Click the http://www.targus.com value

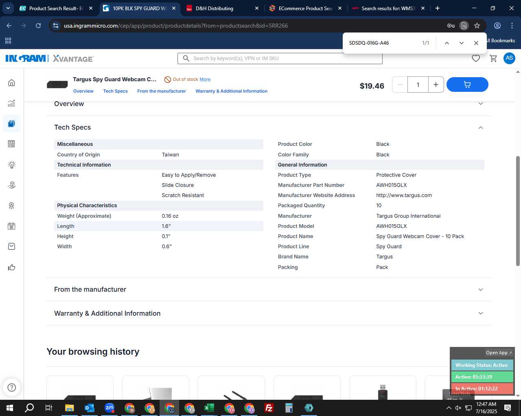pyautogui.click(x=404, y=195)
